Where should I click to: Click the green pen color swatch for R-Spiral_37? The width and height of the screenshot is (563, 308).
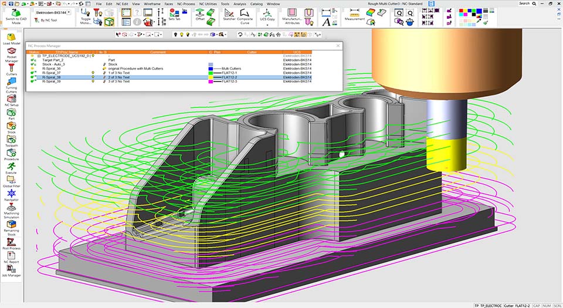[x=212, y=73]
